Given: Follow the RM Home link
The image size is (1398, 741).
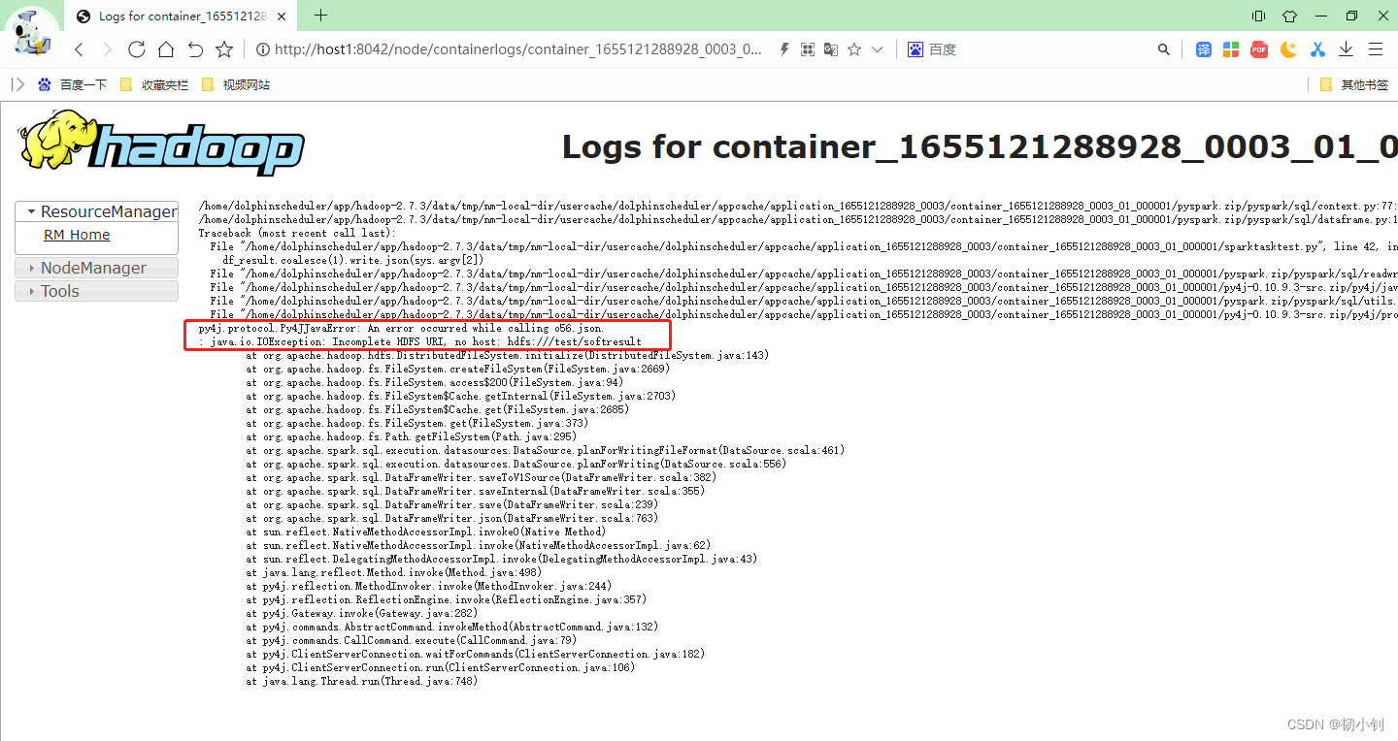Looking at the screenshot, I should click(77, 234).
